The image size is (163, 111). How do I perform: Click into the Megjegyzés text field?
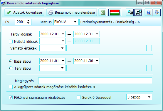click(x=95, y=81)
